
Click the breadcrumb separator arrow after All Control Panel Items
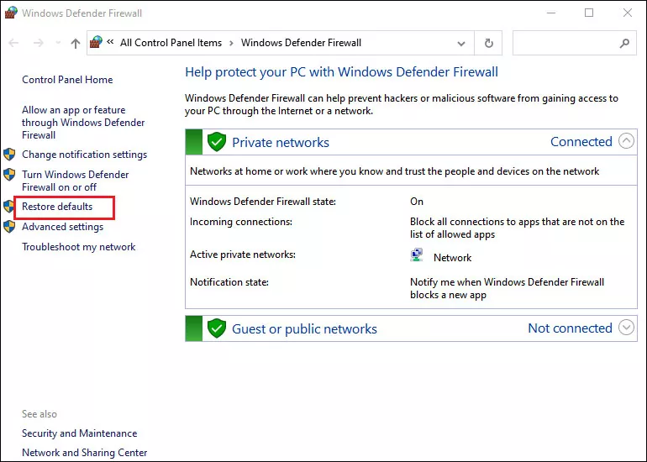231,44
